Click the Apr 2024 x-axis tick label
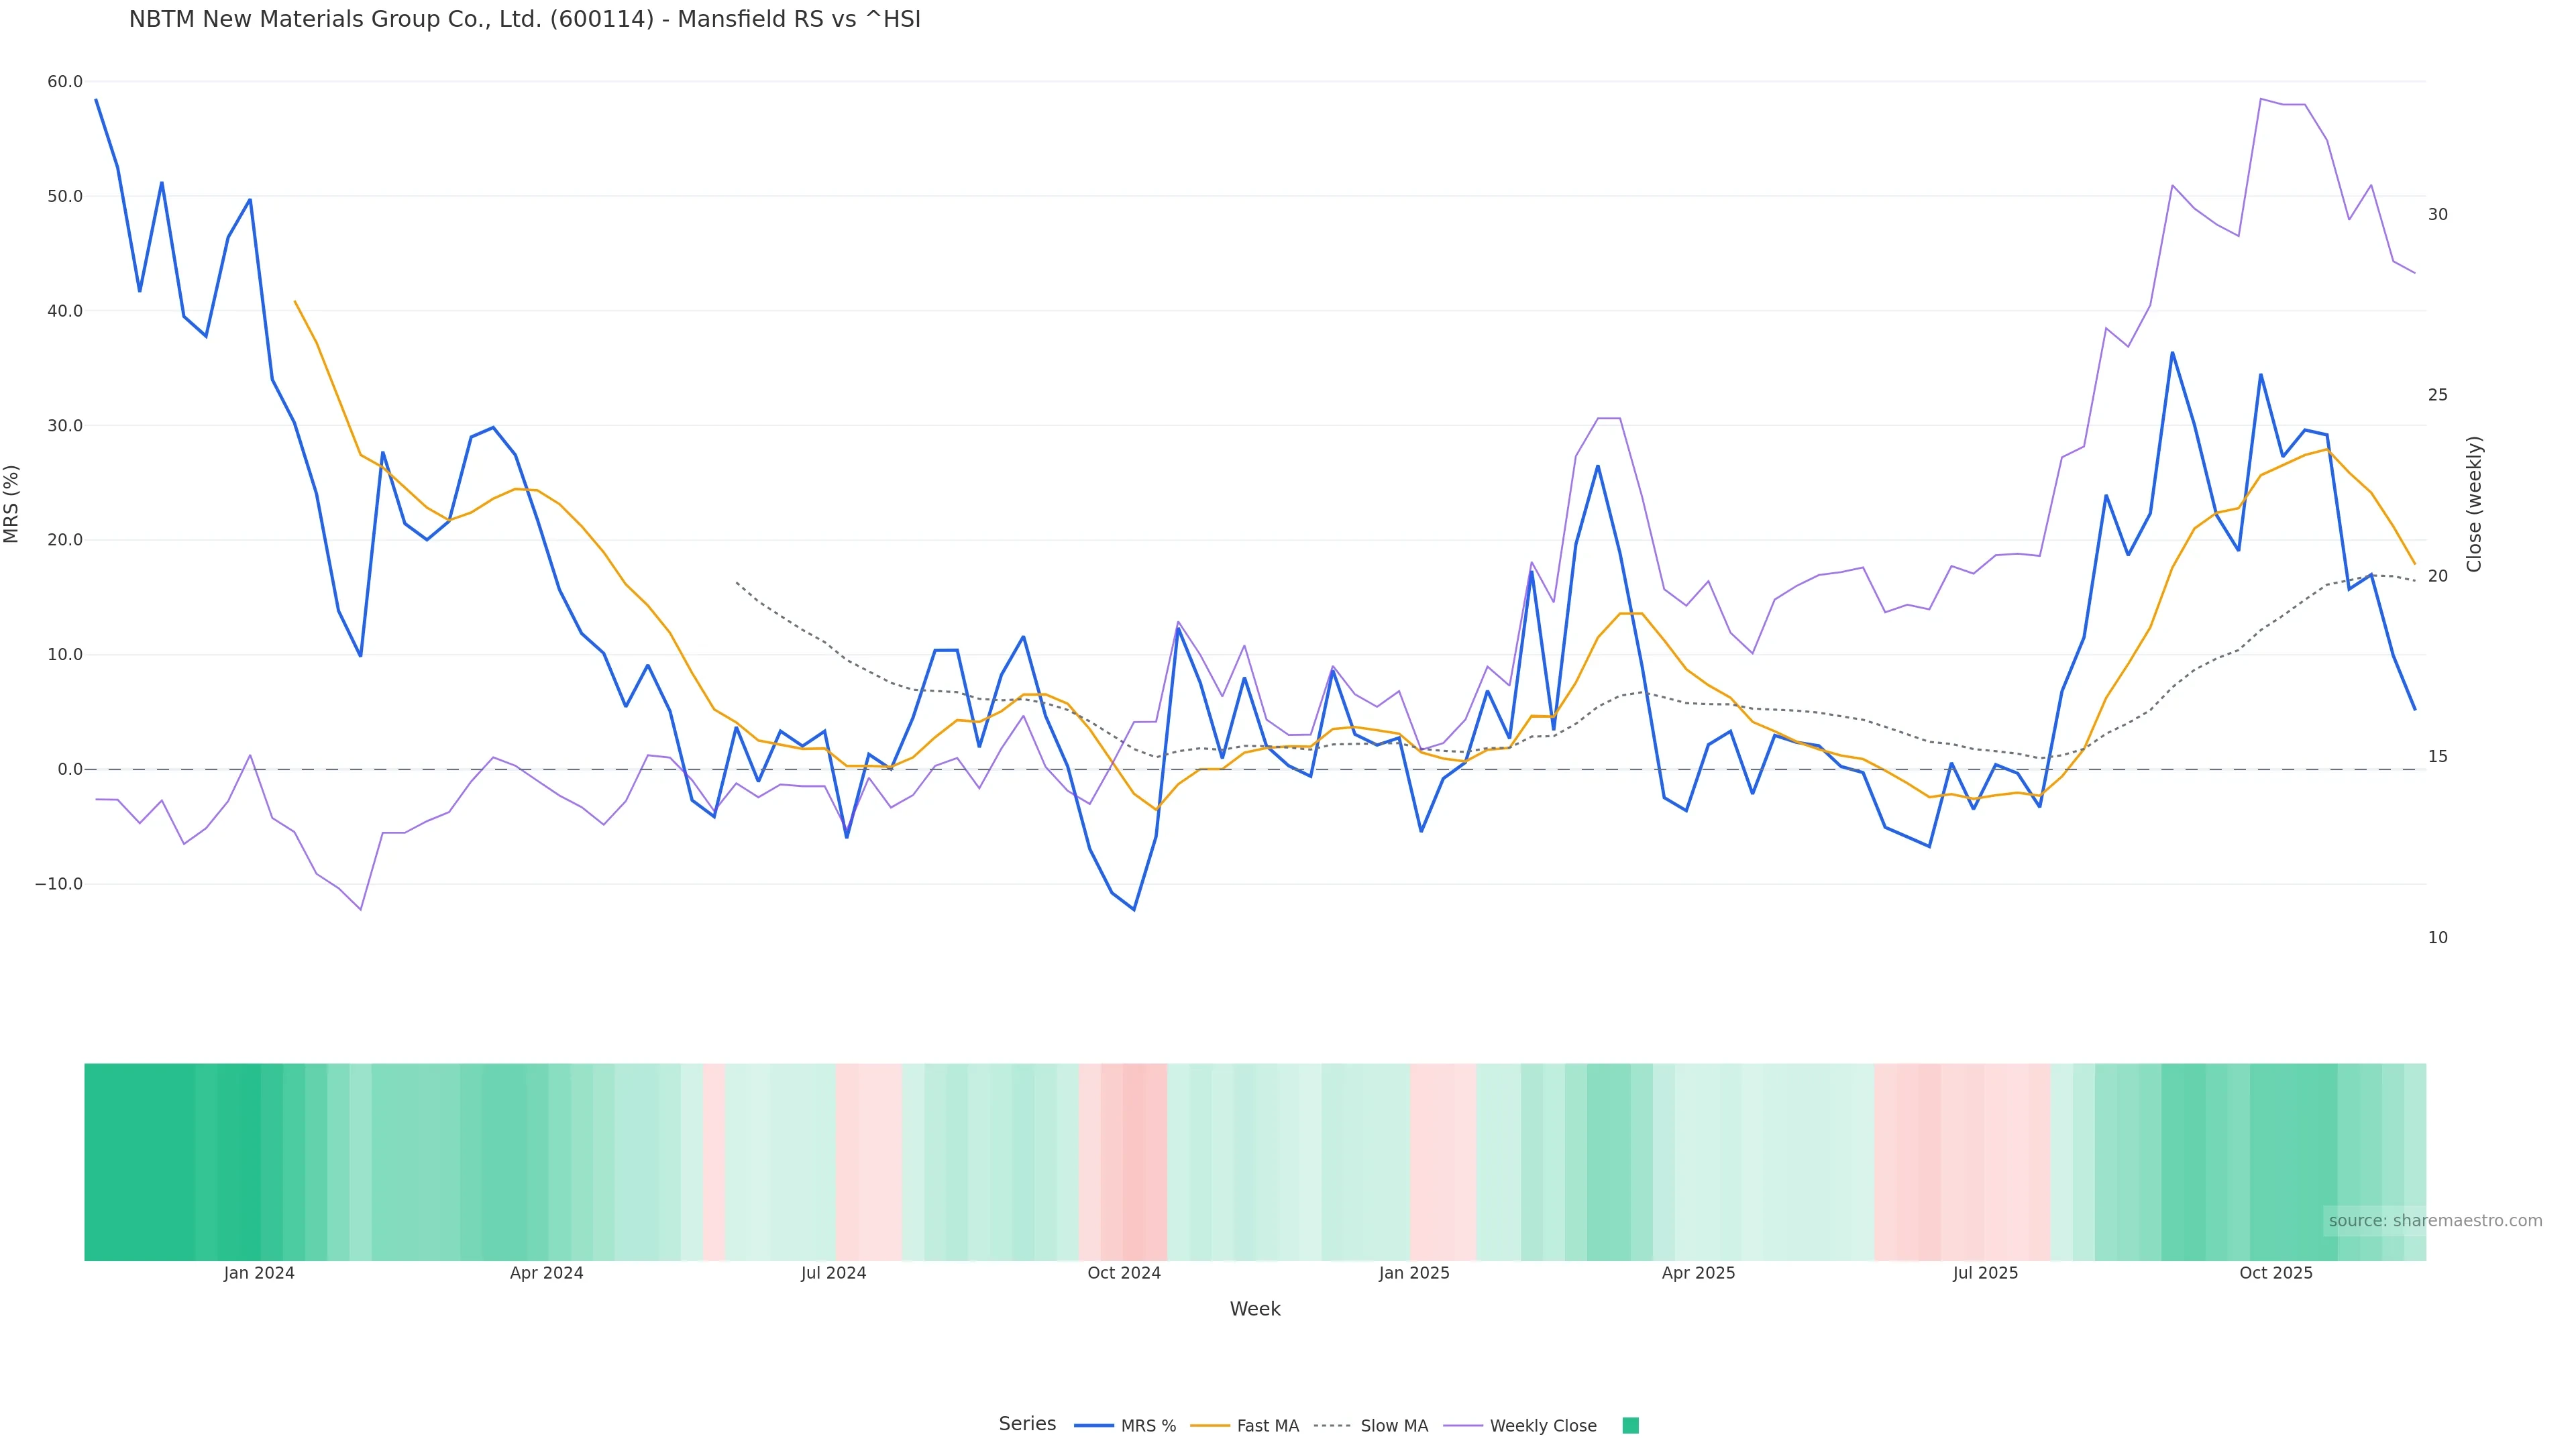 [x=546, y=1273]
